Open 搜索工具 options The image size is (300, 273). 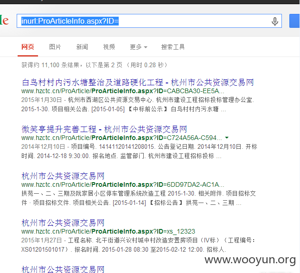tap(173, 47)
